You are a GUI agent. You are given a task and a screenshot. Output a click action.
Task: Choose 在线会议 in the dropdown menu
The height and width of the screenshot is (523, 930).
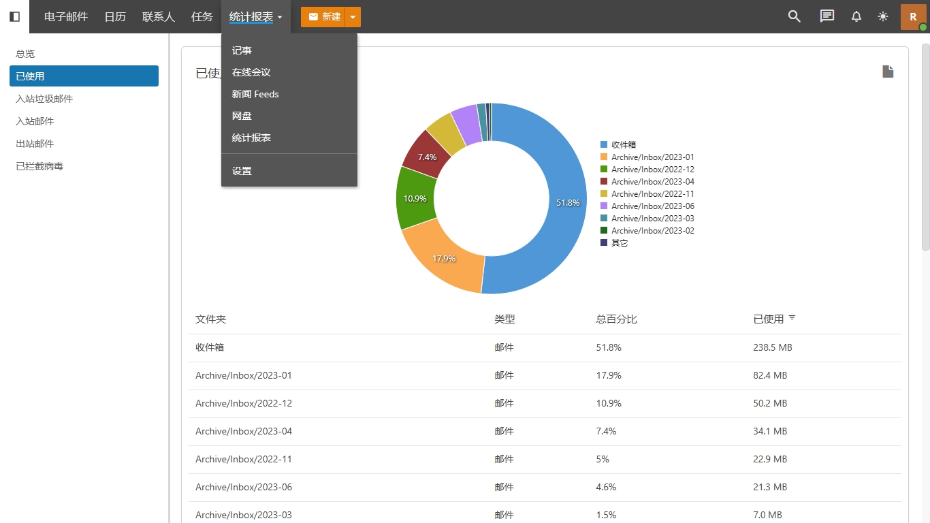[251, 72]
